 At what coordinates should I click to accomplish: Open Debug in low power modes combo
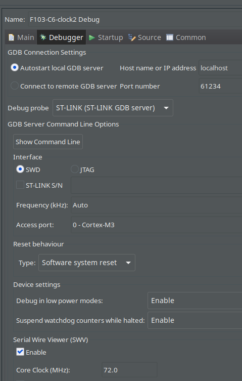point(195,301)
